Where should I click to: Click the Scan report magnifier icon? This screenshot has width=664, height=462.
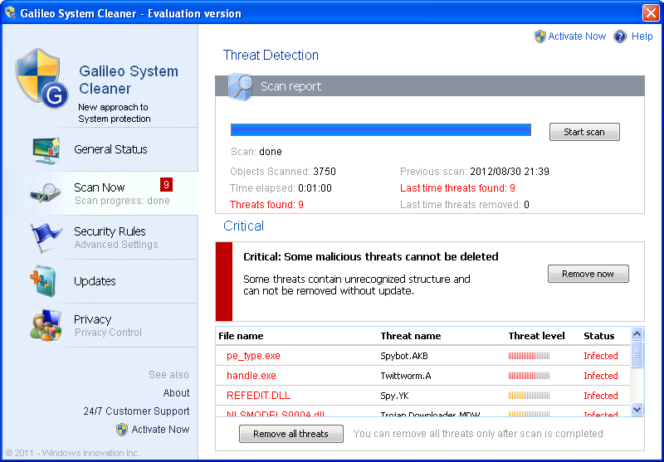click(x=240, y=86)
